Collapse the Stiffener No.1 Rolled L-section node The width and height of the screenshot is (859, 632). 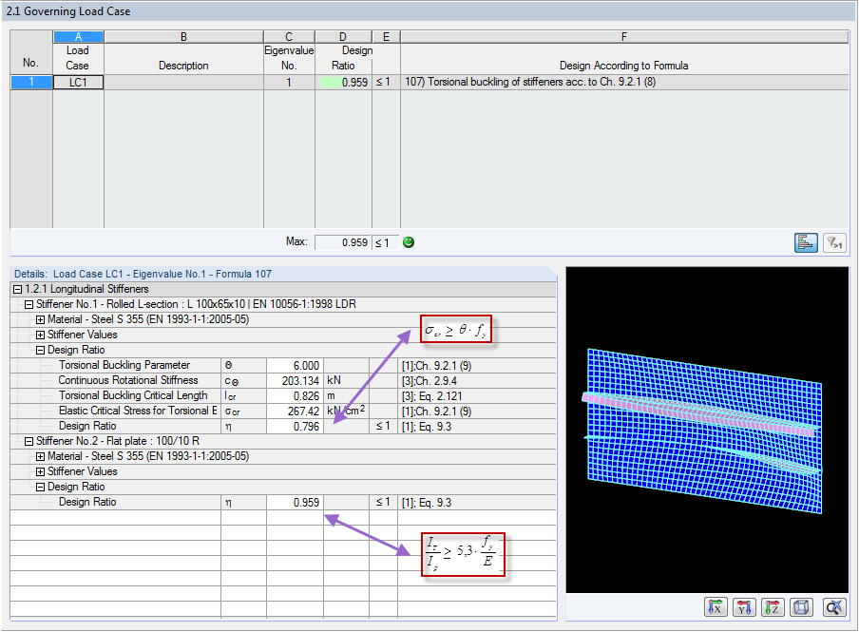pos(29,305)
